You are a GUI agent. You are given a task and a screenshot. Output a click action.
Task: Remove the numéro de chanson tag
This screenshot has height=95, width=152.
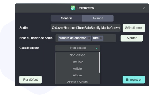pyautogui.click(x=89, y=38)
